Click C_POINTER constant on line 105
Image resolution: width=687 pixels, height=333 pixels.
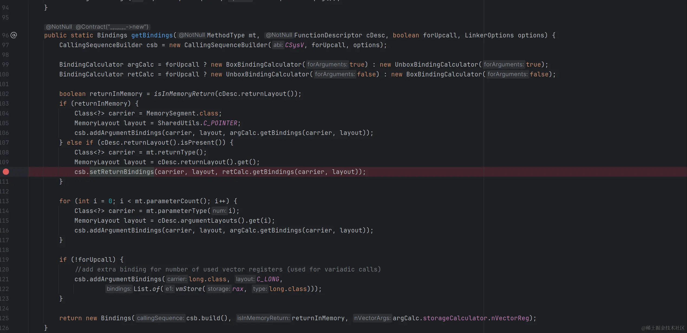220,123
